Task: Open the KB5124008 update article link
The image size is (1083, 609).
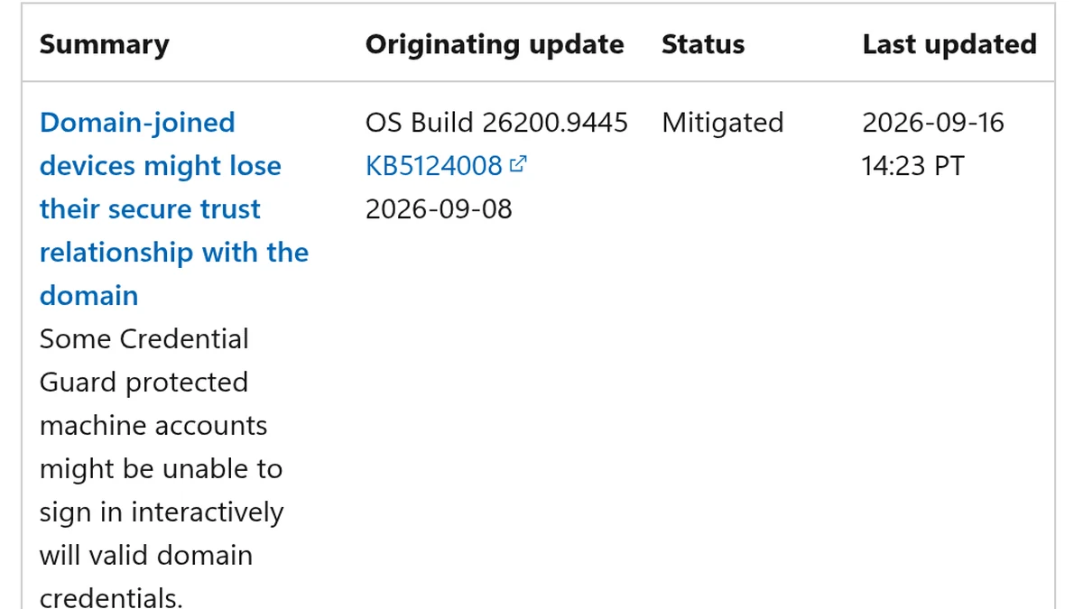Action: click(x=434, y=165)
